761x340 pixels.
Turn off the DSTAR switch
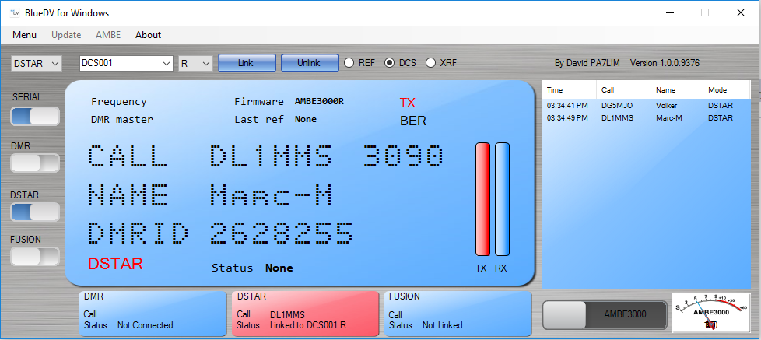pos(35,211)
